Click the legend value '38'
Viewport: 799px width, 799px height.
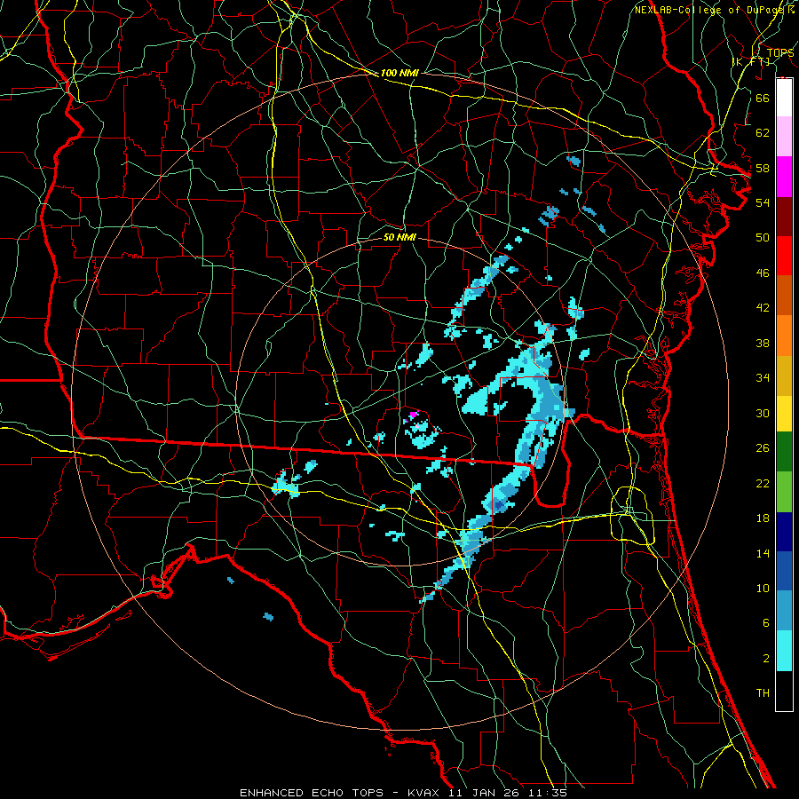763,343
